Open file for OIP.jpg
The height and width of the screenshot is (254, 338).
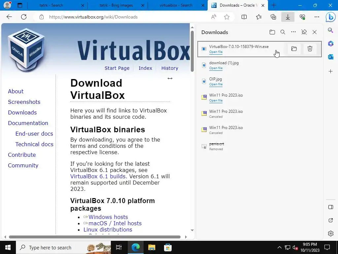[216, 84]
